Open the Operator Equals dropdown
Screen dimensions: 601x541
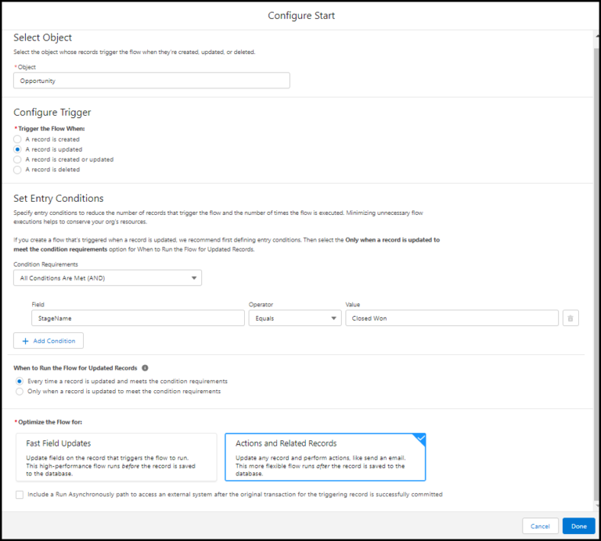tap(295, 318)
